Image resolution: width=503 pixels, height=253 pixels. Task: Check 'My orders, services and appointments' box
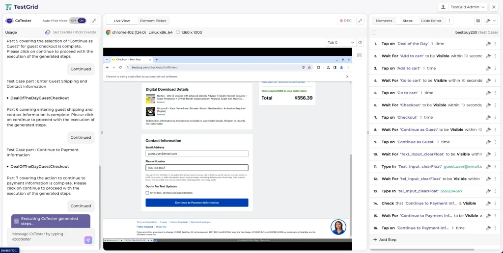pyautogui.click(x=147, y=193)
